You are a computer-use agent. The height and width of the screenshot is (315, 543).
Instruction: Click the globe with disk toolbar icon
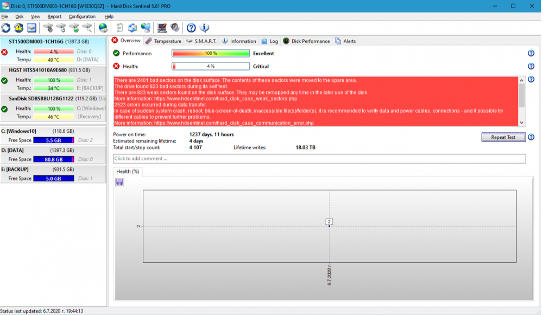coord(103,28)
